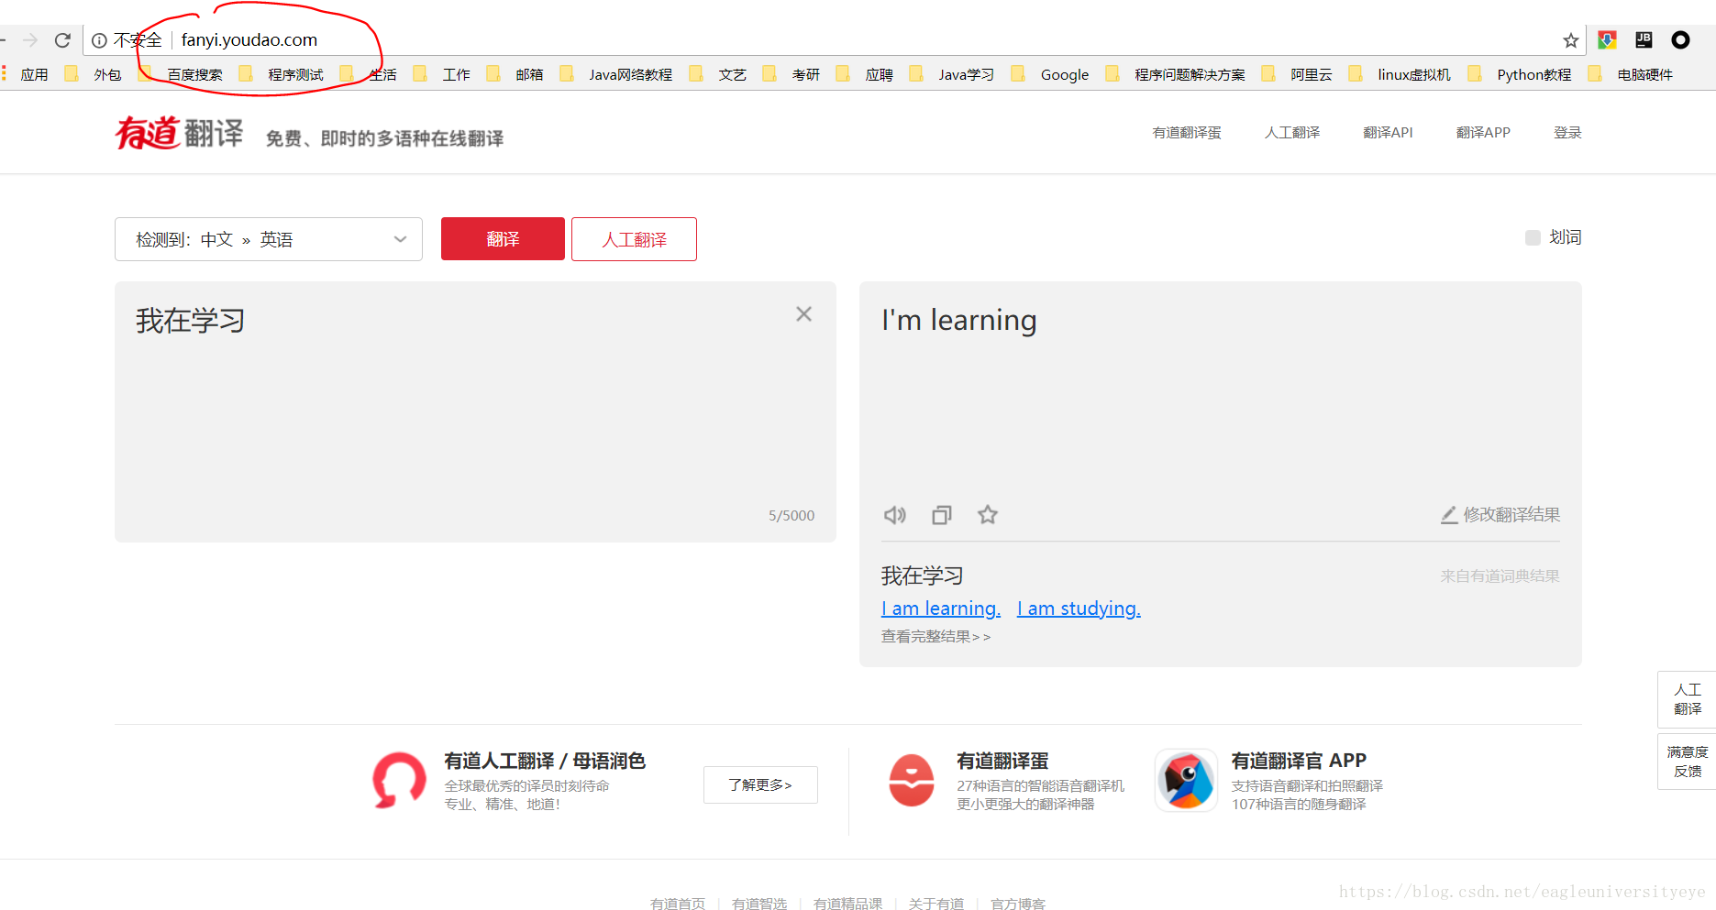Open the 程序测试 bookmark folder
This screenshot has width=1716, height=910.
[282, 74]
